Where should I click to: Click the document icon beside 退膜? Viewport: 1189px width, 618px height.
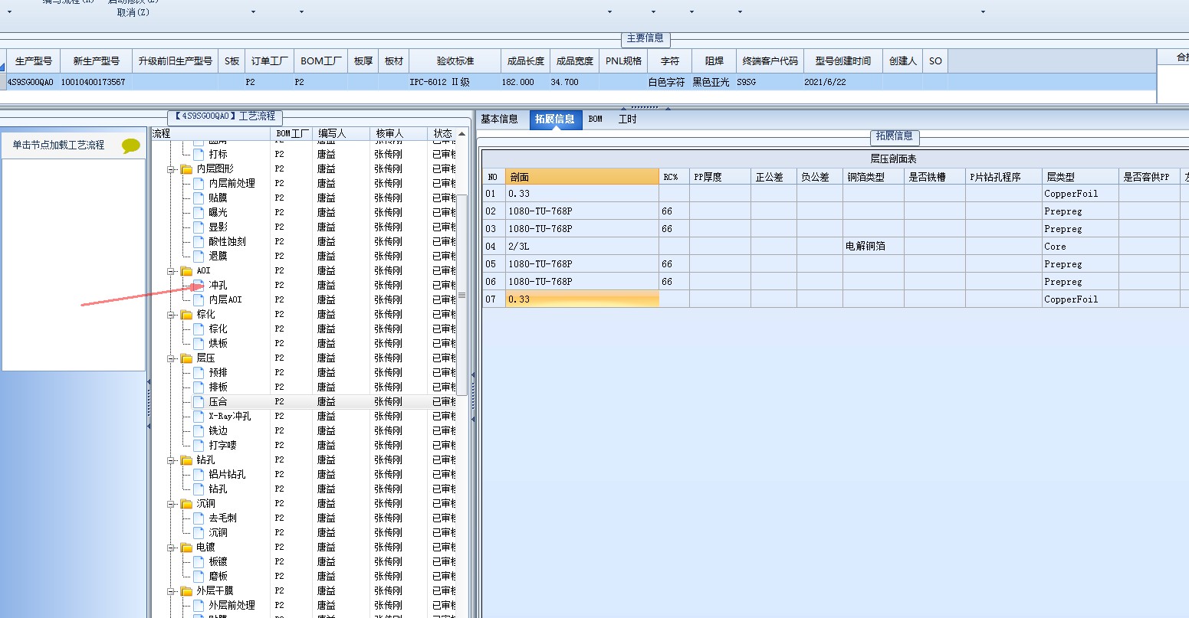point(199,256)
